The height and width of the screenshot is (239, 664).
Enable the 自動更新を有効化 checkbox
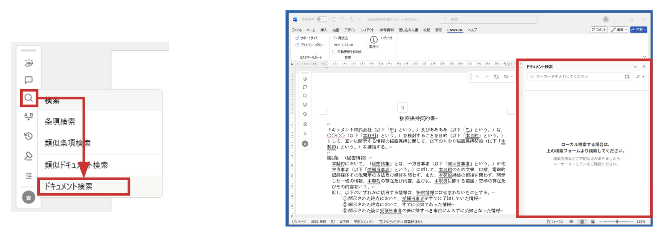point(335,52)
